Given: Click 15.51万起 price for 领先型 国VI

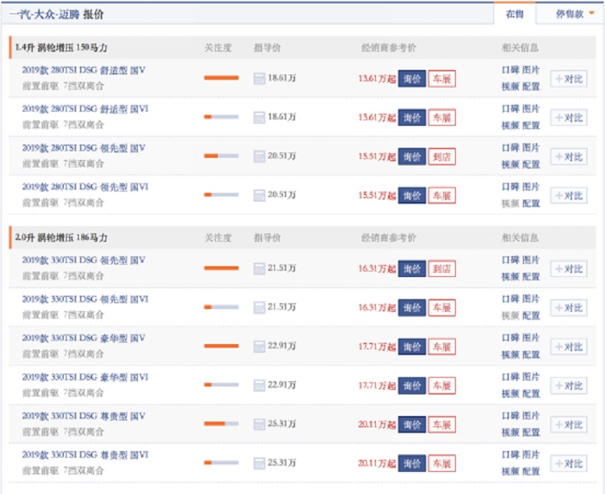Looking at the screenshot, I should 377,196.
